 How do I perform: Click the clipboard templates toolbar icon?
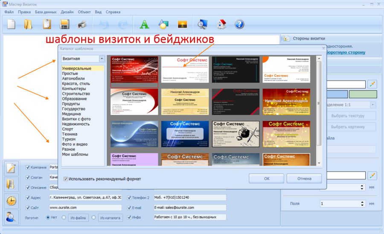pyautogui.click(x=47, y=24)
